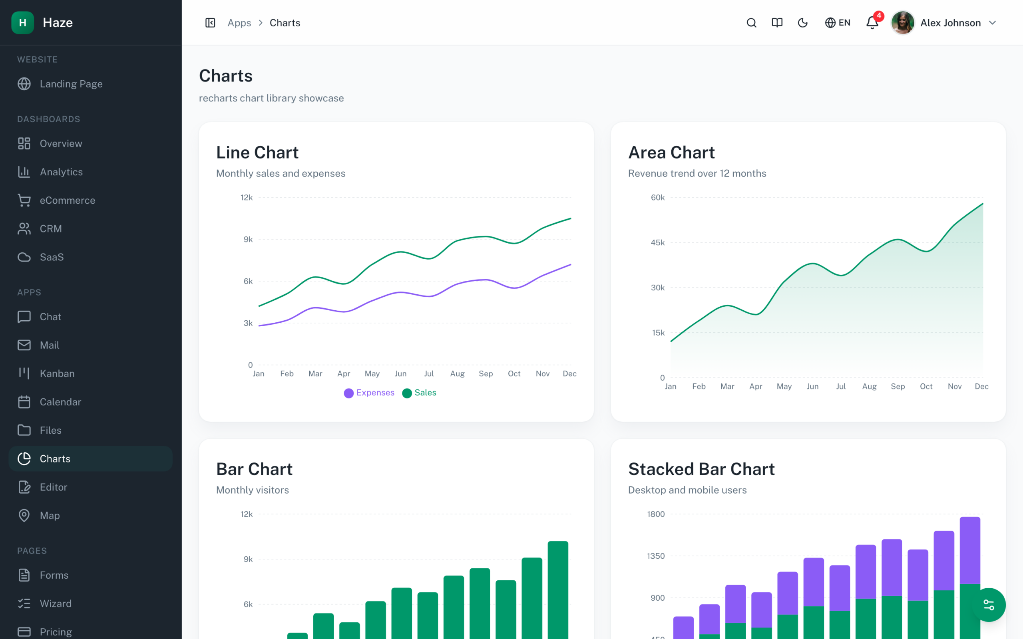The image size is (1023, 639).
Task: Open the EN language selector
Action: [838, 23]
